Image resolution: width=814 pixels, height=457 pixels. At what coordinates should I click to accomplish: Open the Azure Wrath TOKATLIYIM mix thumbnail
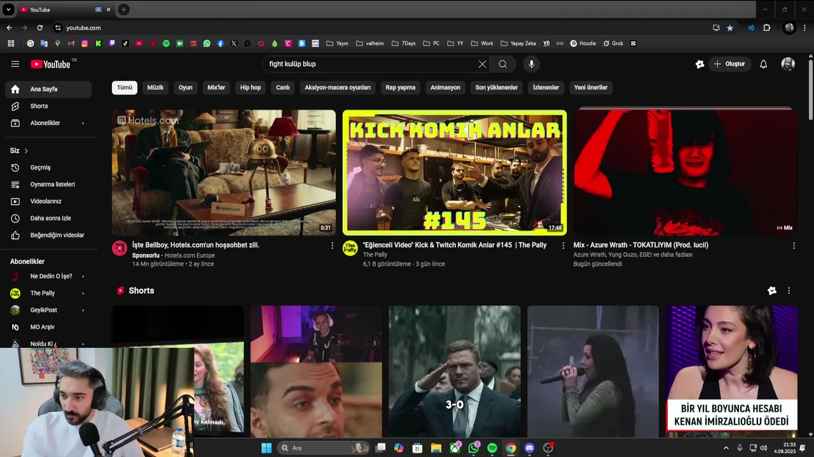(686, 173)
